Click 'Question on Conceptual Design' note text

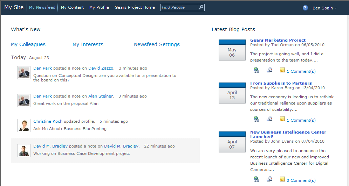(105, 78)
